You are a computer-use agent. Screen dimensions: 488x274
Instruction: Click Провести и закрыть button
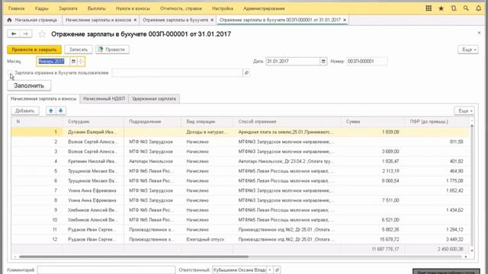click(34, 49)
